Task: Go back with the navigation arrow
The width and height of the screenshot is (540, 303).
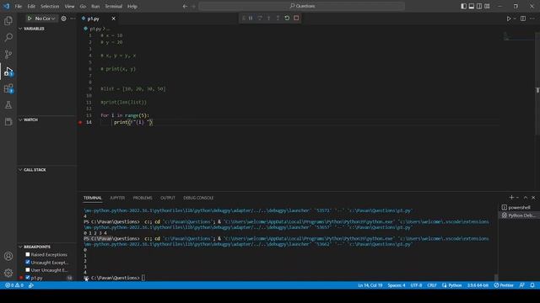Action: pos(185,6)
